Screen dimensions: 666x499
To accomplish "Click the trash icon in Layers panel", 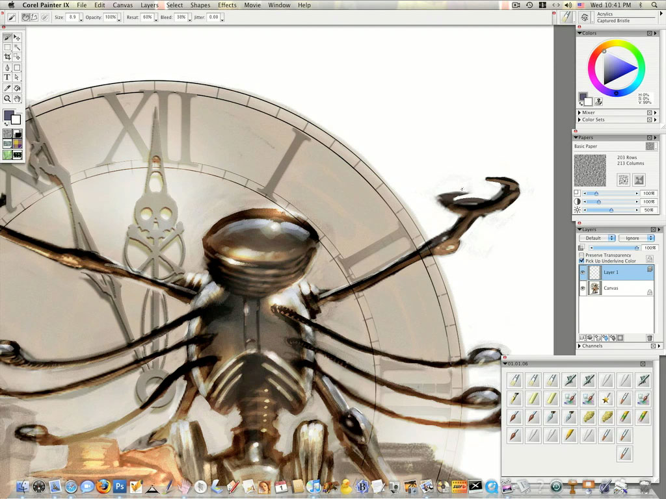I will pos(649,338).
